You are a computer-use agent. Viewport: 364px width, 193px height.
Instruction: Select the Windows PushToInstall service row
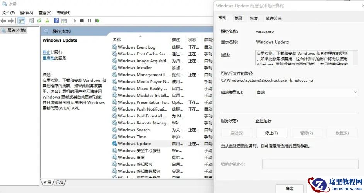(x=162, y=116)
